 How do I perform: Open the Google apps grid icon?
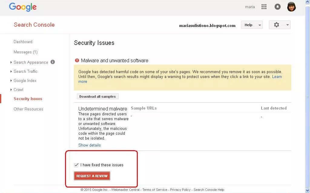click(264, 7)
